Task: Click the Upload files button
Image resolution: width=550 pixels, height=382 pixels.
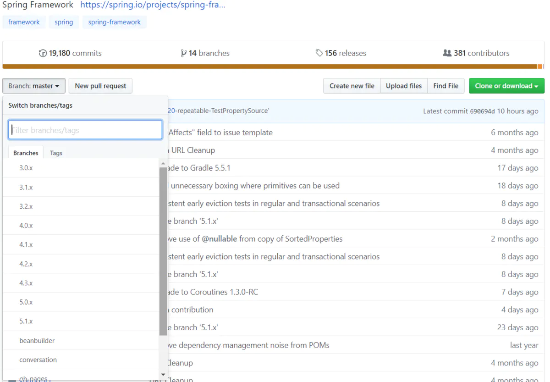Action: (x=403, y=86)
